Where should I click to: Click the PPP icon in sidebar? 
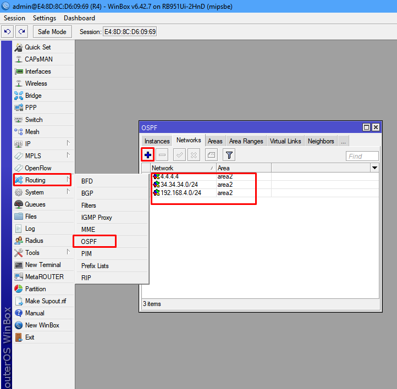tap(19, 108)
